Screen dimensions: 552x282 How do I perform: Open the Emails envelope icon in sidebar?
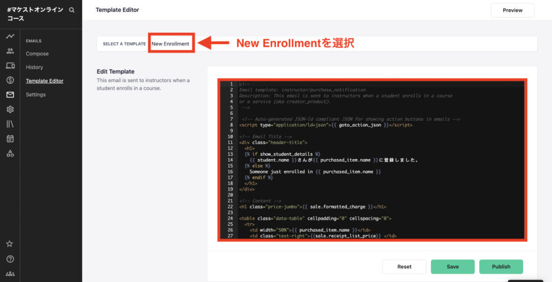[11, 95]
